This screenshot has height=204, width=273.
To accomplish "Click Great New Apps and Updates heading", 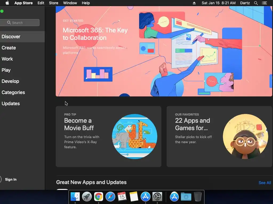I will (91, 182).
